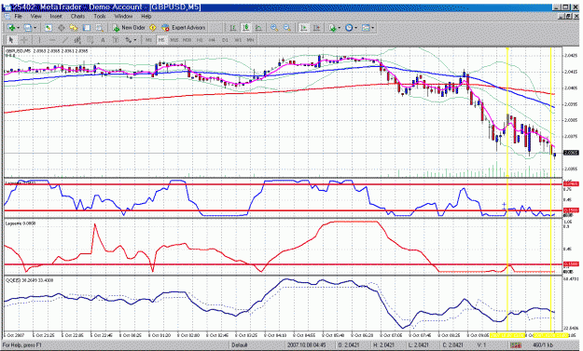Viewport: 583px width, 351px height.
Task: Toggle chart Auto Scroll
Action: (304, 27)
